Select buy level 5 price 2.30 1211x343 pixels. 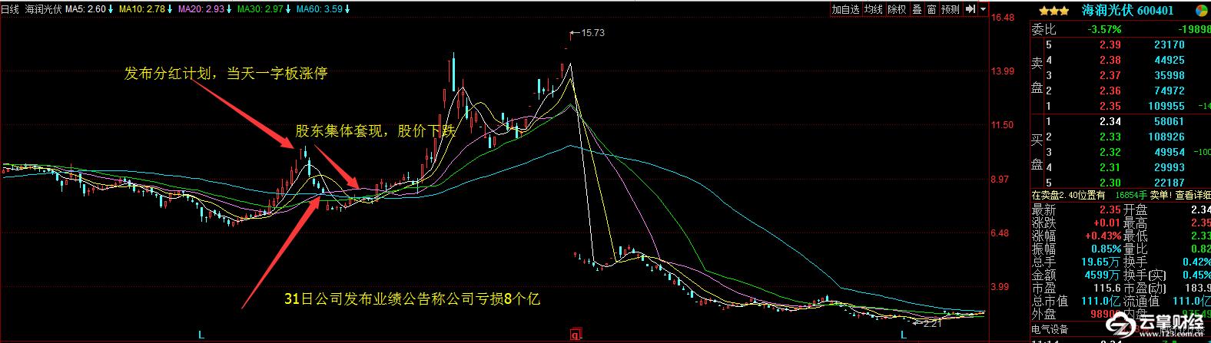coord(1110,183)
